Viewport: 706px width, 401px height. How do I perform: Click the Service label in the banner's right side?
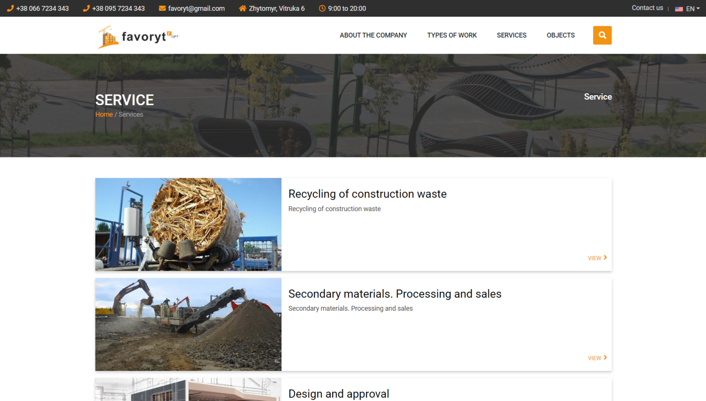click(598, 97)
